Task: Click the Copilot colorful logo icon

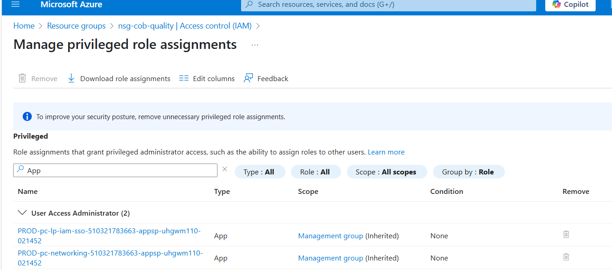Action: pyautogui.click(x=556, y=4)
